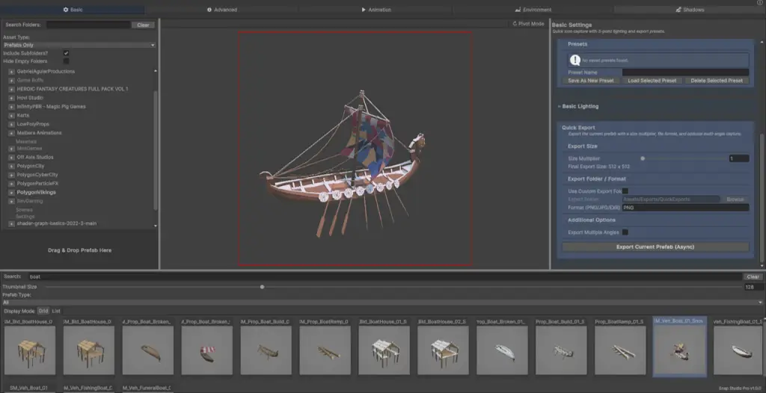This screenshot has height=393, width=766.
Task: Click Export Current Prefab (Async) button
Action: 655,247
